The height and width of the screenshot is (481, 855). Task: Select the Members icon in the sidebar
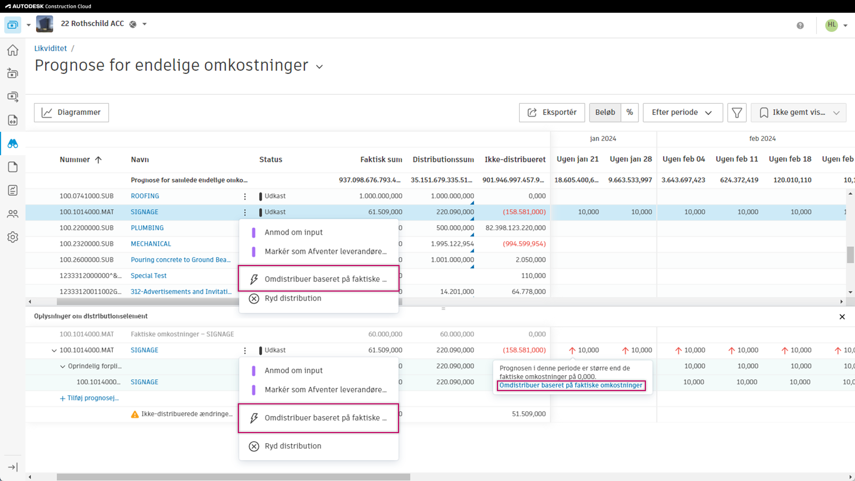point(12,213)
